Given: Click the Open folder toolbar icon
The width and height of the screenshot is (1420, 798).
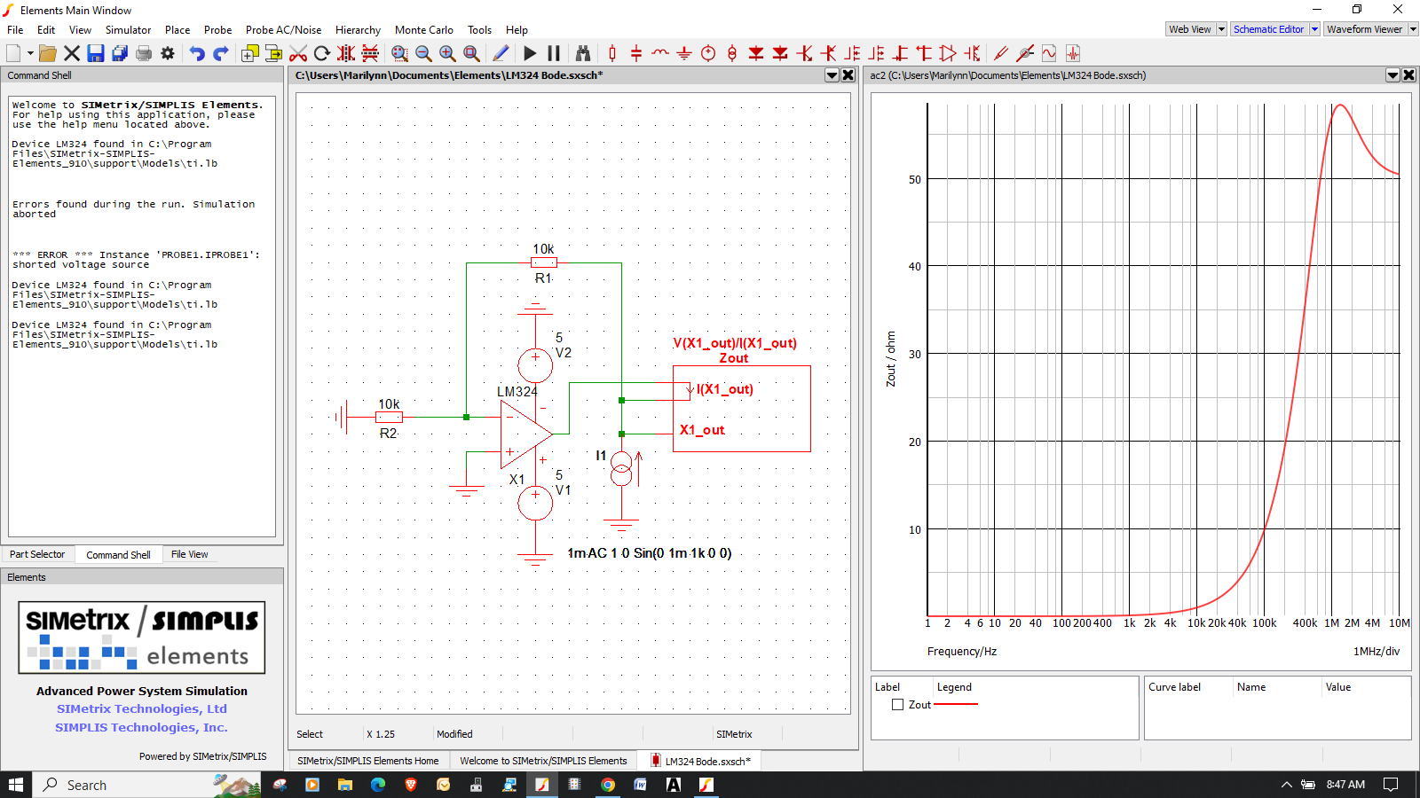Looking at the screenshot, I should pyautogui.click(x=48, y=53).
